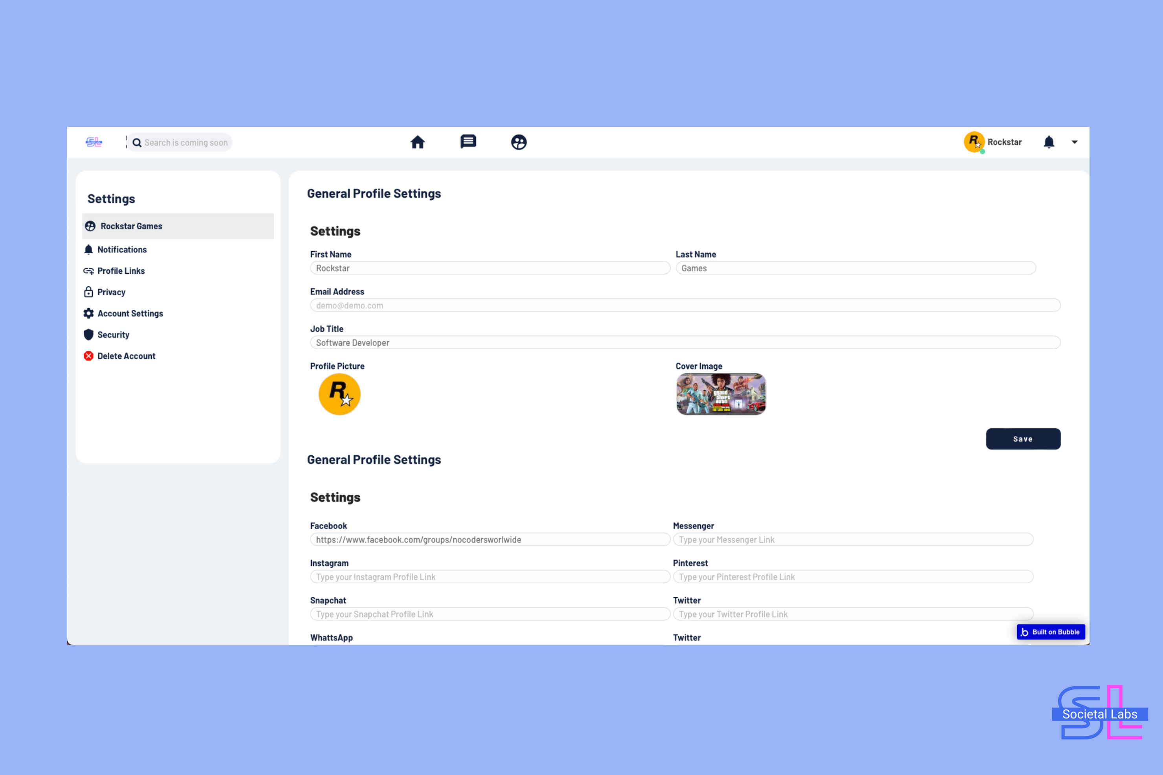Click the Built on Bubble badge

pyautogui.click(x=1051, y=632)
